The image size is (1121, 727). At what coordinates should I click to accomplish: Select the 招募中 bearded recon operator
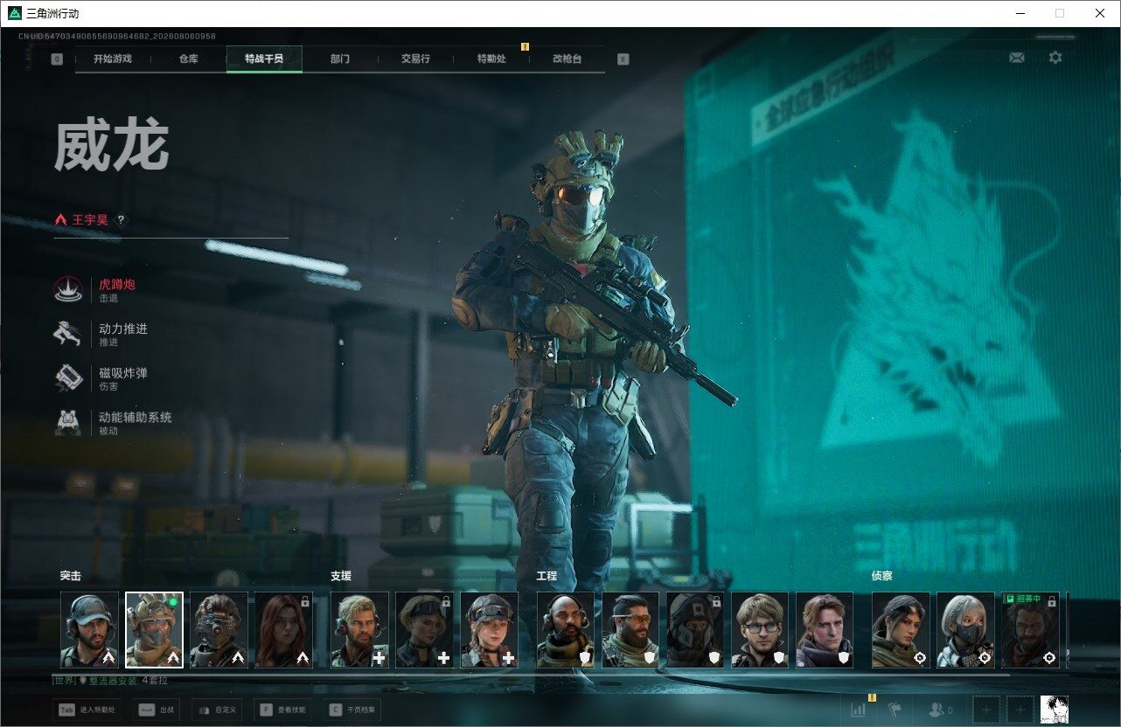(x=1030, y=630)
